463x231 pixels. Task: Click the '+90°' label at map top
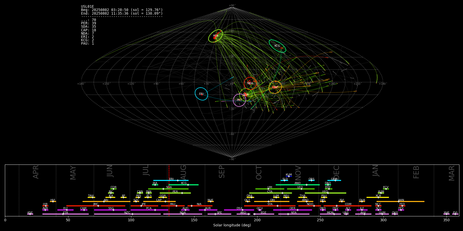[232, 6]
